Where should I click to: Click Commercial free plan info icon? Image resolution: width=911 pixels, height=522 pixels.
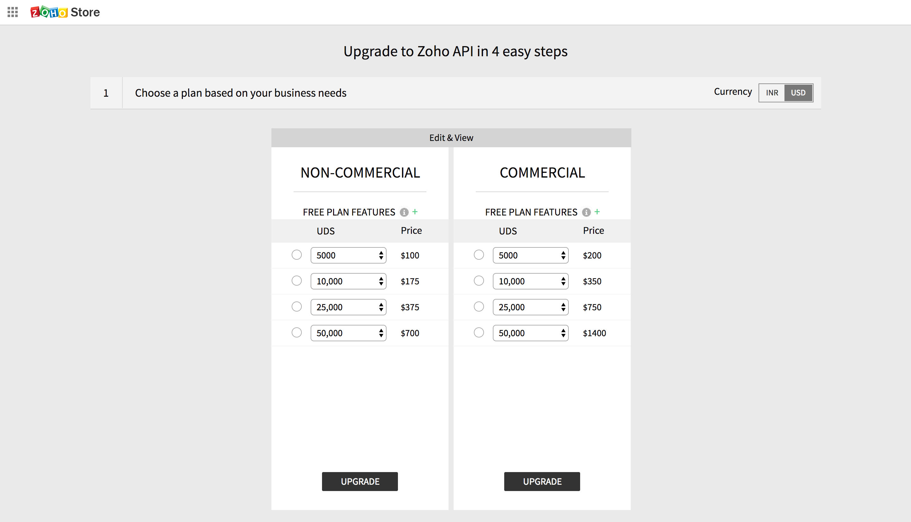586,212
